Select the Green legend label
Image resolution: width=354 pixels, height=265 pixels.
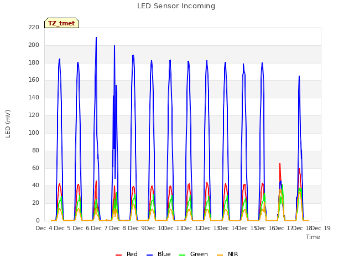click(199, 254)
